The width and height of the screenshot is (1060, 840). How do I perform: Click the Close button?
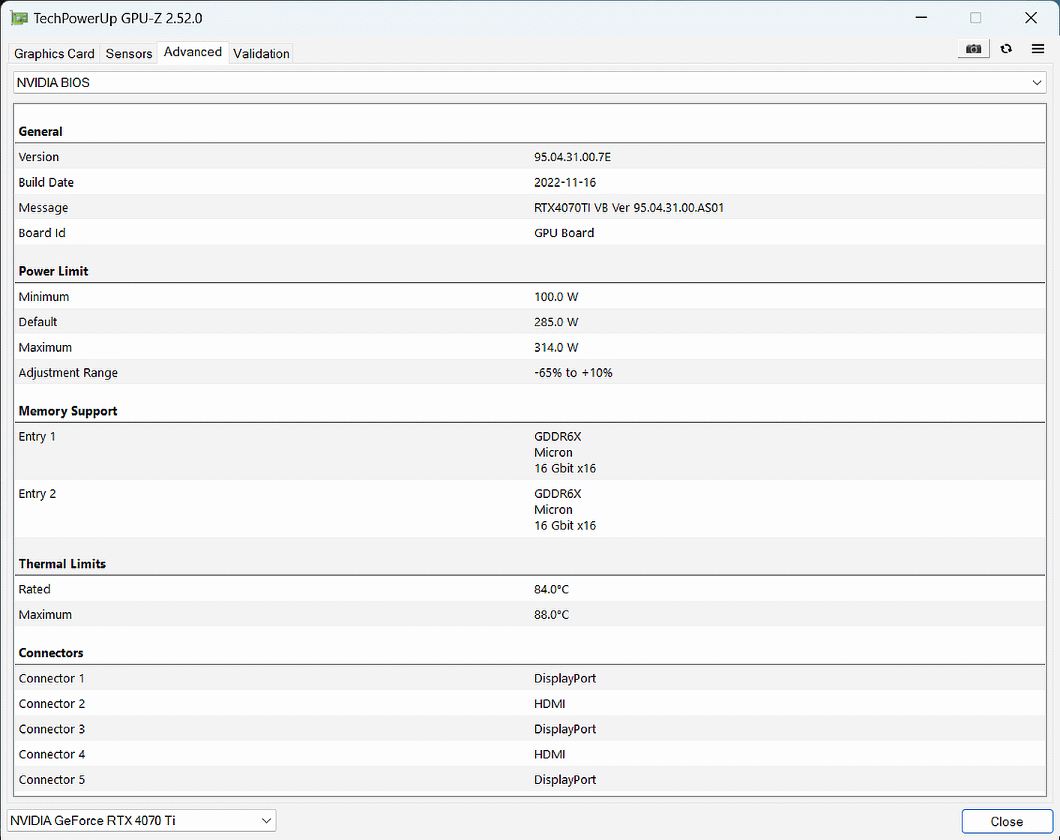(x=1007, y=821)
